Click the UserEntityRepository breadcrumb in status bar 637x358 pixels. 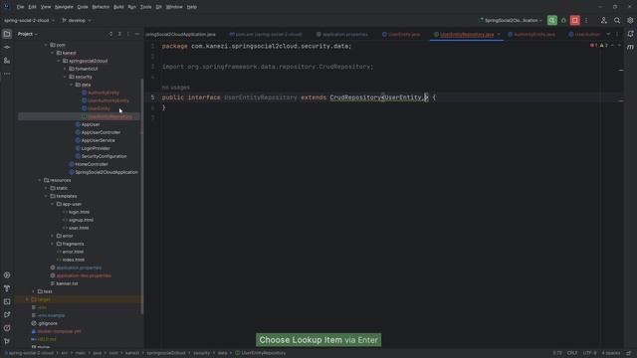click(x=261, y=353)
